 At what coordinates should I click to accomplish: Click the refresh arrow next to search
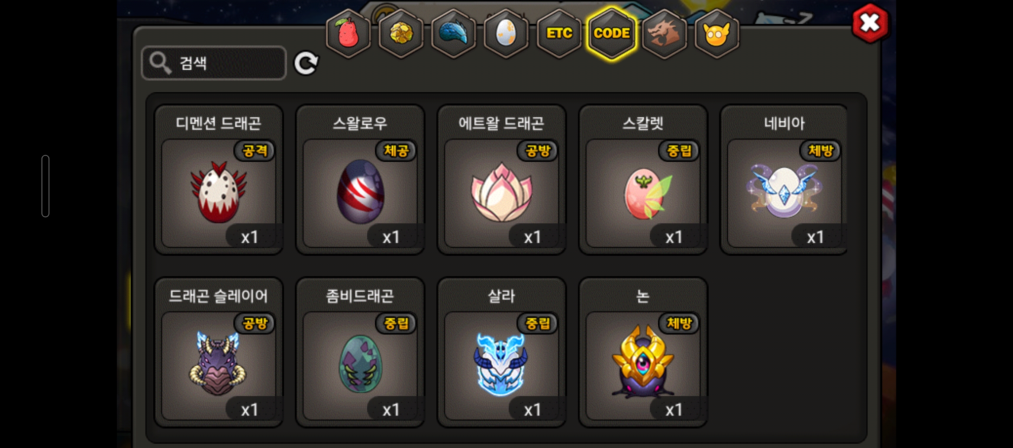pyautogui.click(x=306, y=63)
